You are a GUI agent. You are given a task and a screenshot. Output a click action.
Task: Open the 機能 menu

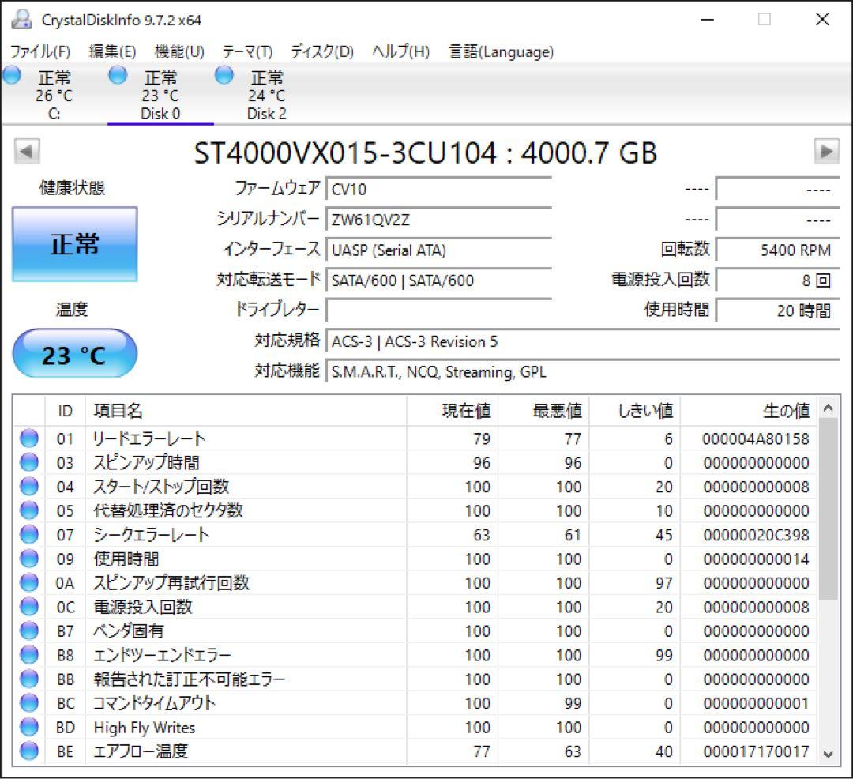[x=179, y=51]
